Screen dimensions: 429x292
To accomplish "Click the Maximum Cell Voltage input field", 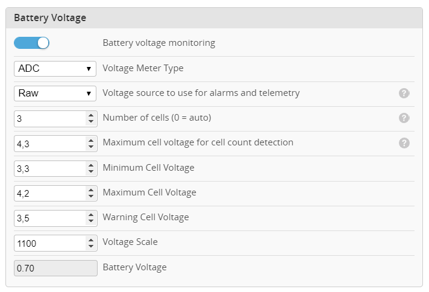I will 49,193.
